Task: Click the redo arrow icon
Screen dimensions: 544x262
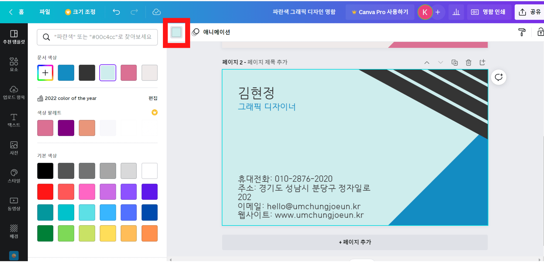Action: (x=134, y=12)
